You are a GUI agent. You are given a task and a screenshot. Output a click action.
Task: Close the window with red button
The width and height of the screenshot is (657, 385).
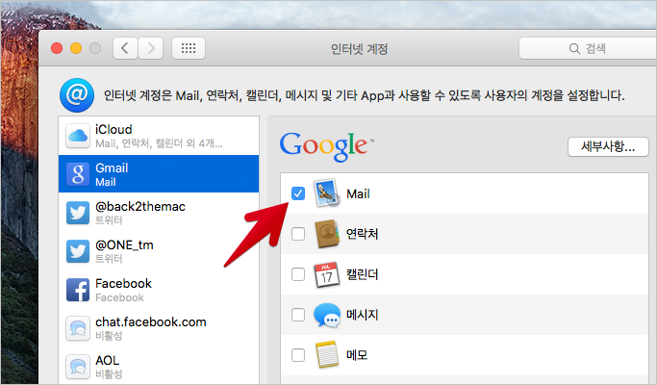tap(57, 48)
